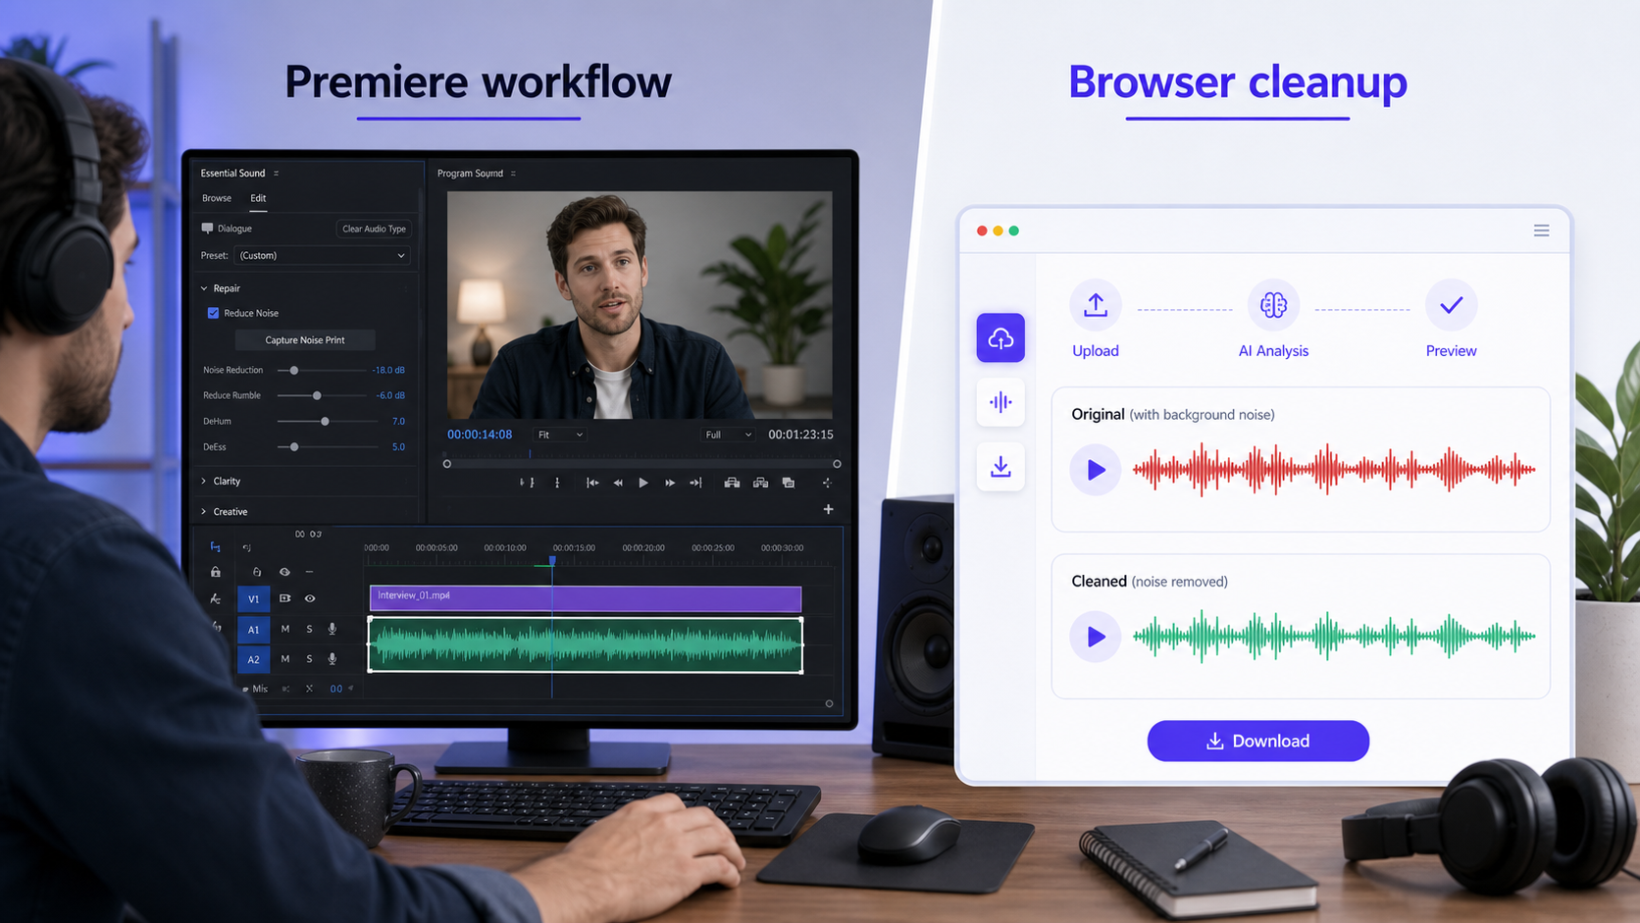
Task: Toggle the Reduce Noise checkbox
Action: click(213, 313)
